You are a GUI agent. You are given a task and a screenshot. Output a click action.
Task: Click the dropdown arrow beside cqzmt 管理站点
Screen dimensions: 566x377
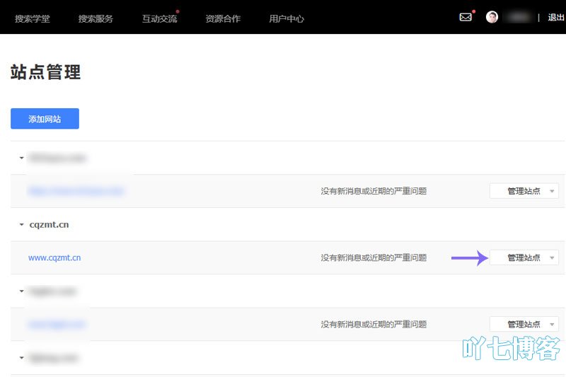[552, 258]
